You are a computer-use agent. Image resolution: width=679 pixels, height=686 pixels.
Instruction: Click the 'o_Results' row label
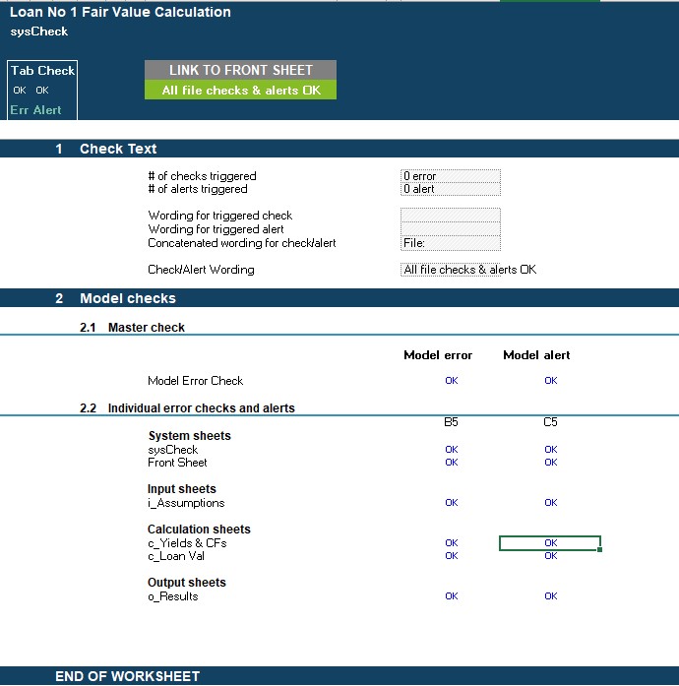coord(173,596)
